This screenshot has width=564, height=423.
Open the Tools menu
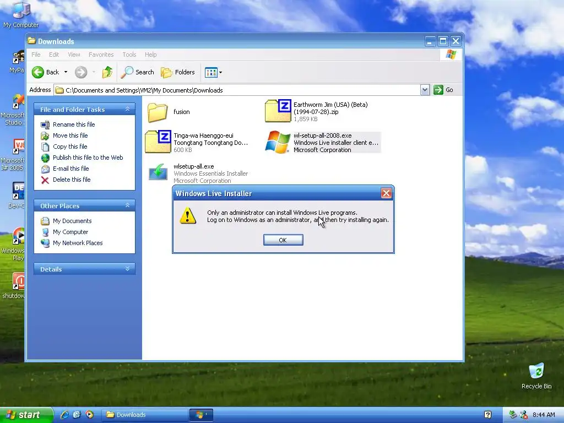[x=129, y=55]
